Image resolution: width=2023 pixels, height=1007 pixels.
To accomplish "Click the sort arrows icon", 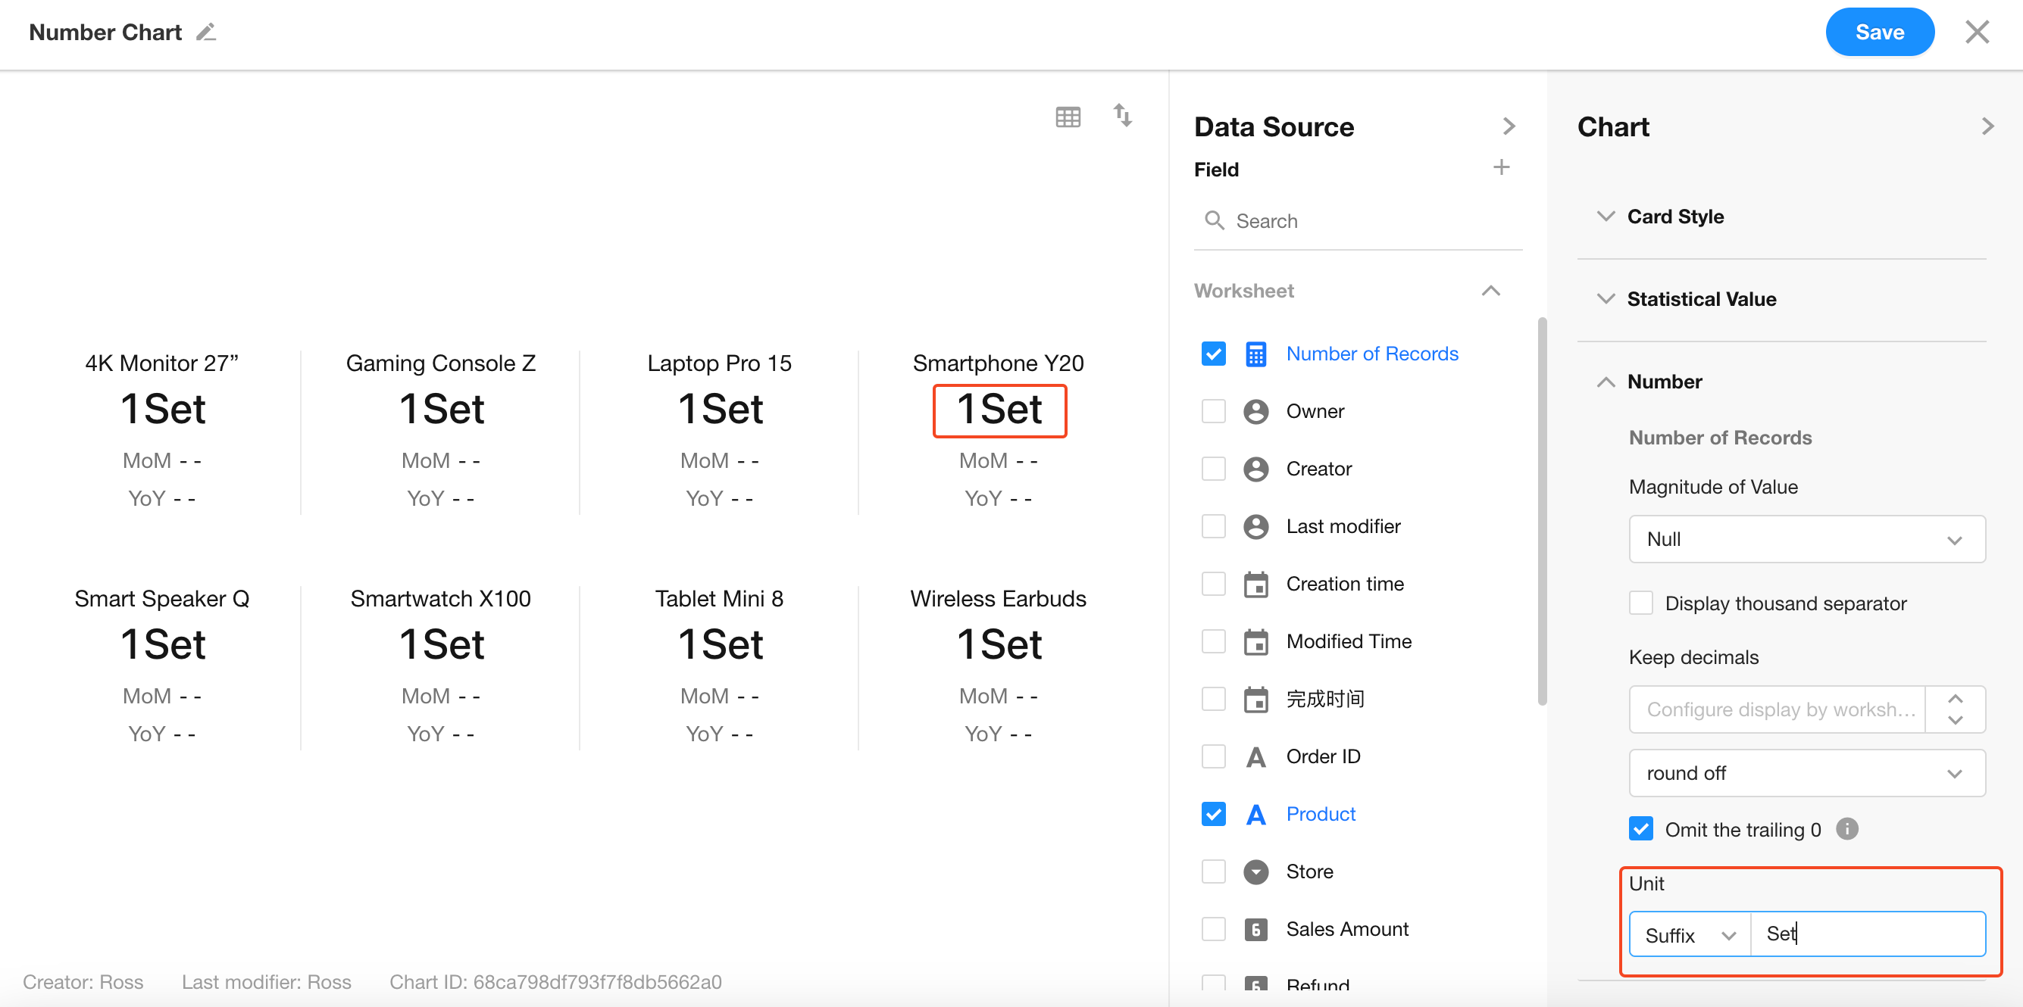I will tap(1122, 115).
